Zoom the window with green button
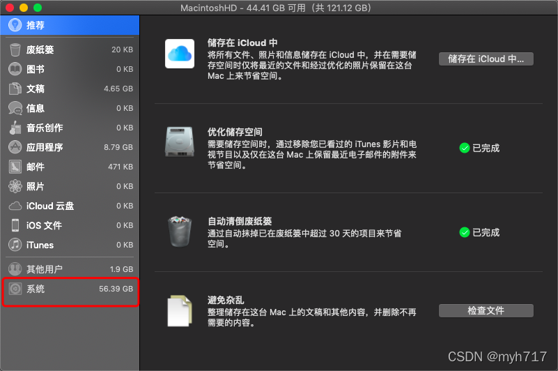 38,8
